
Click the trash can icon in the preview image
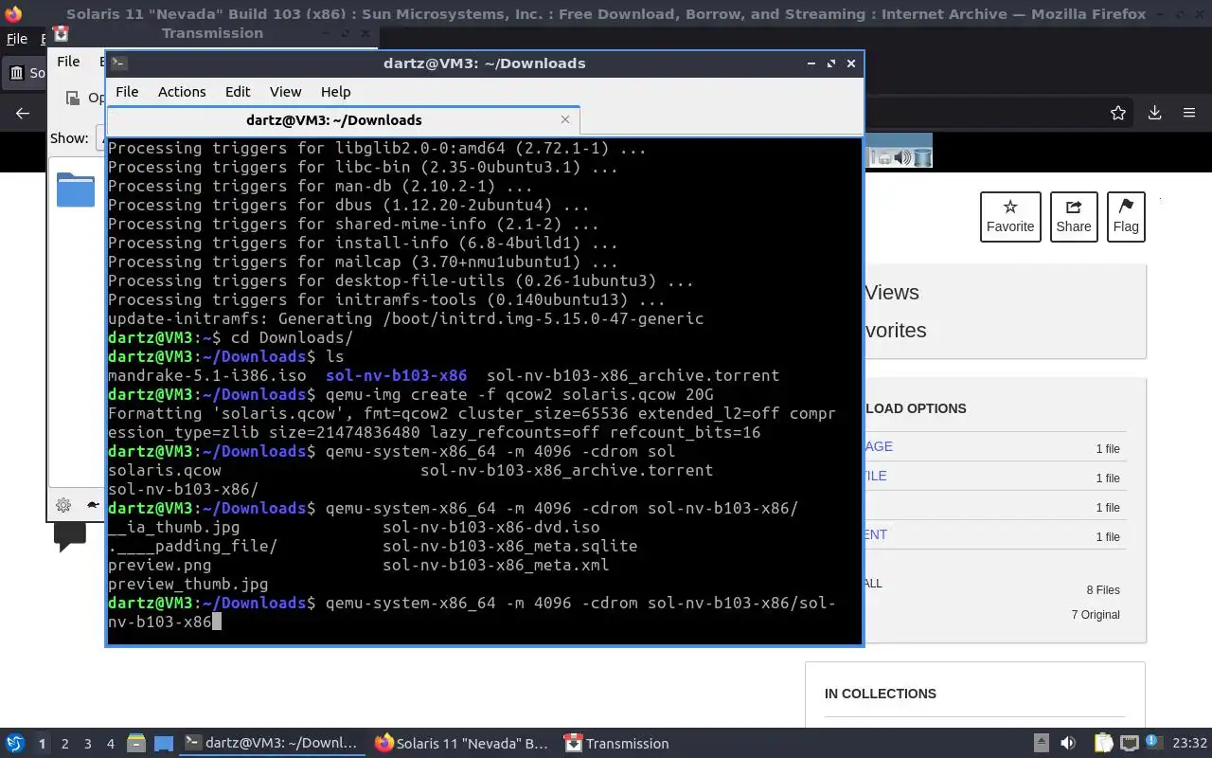click(922, 157)
